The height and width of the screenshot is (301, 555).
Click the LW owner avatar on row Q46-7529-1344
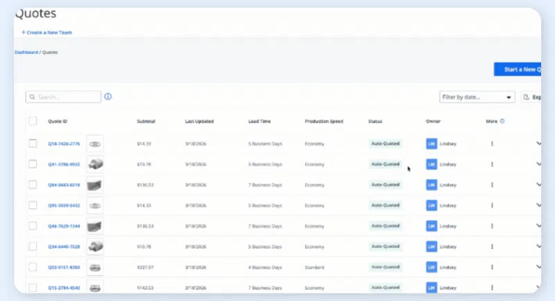coord(432,226)
